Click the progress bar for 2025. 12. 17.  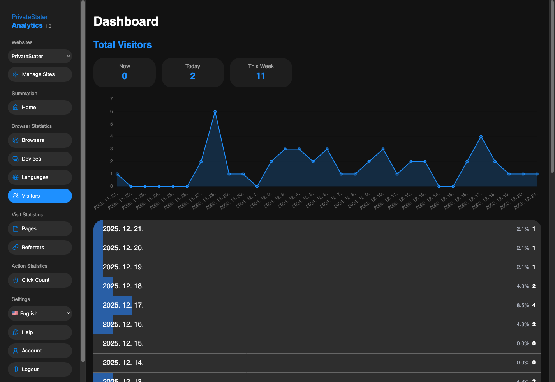pos(112,305)
